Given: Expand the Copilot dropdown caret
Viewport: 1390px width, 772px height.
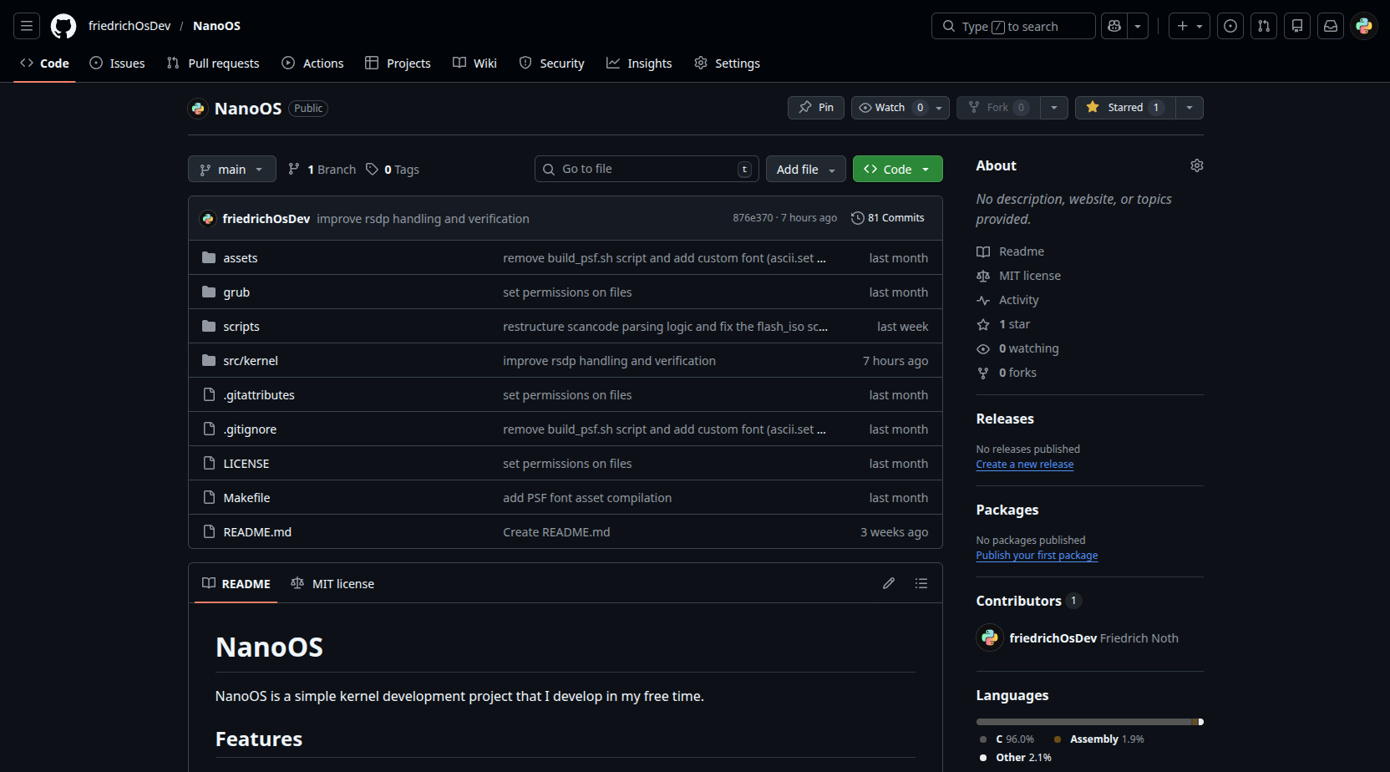Looking at the screenshot, I should tap(1138, 26).
